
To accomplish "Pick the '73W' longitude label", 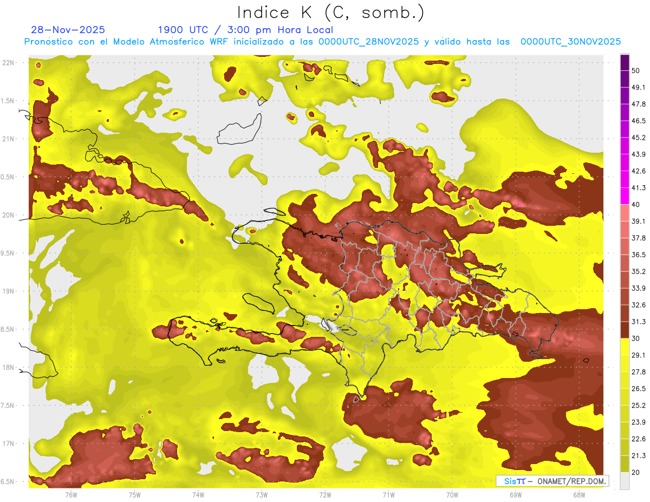I will tap(261, 494).
